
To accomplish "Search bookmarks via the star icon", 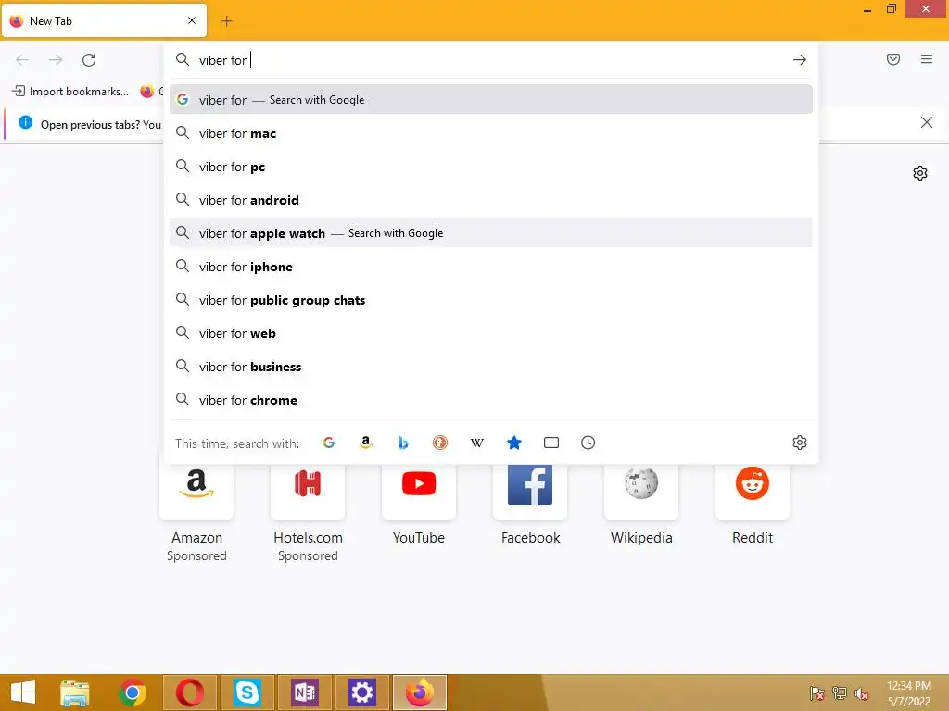I will coord(513,443).
